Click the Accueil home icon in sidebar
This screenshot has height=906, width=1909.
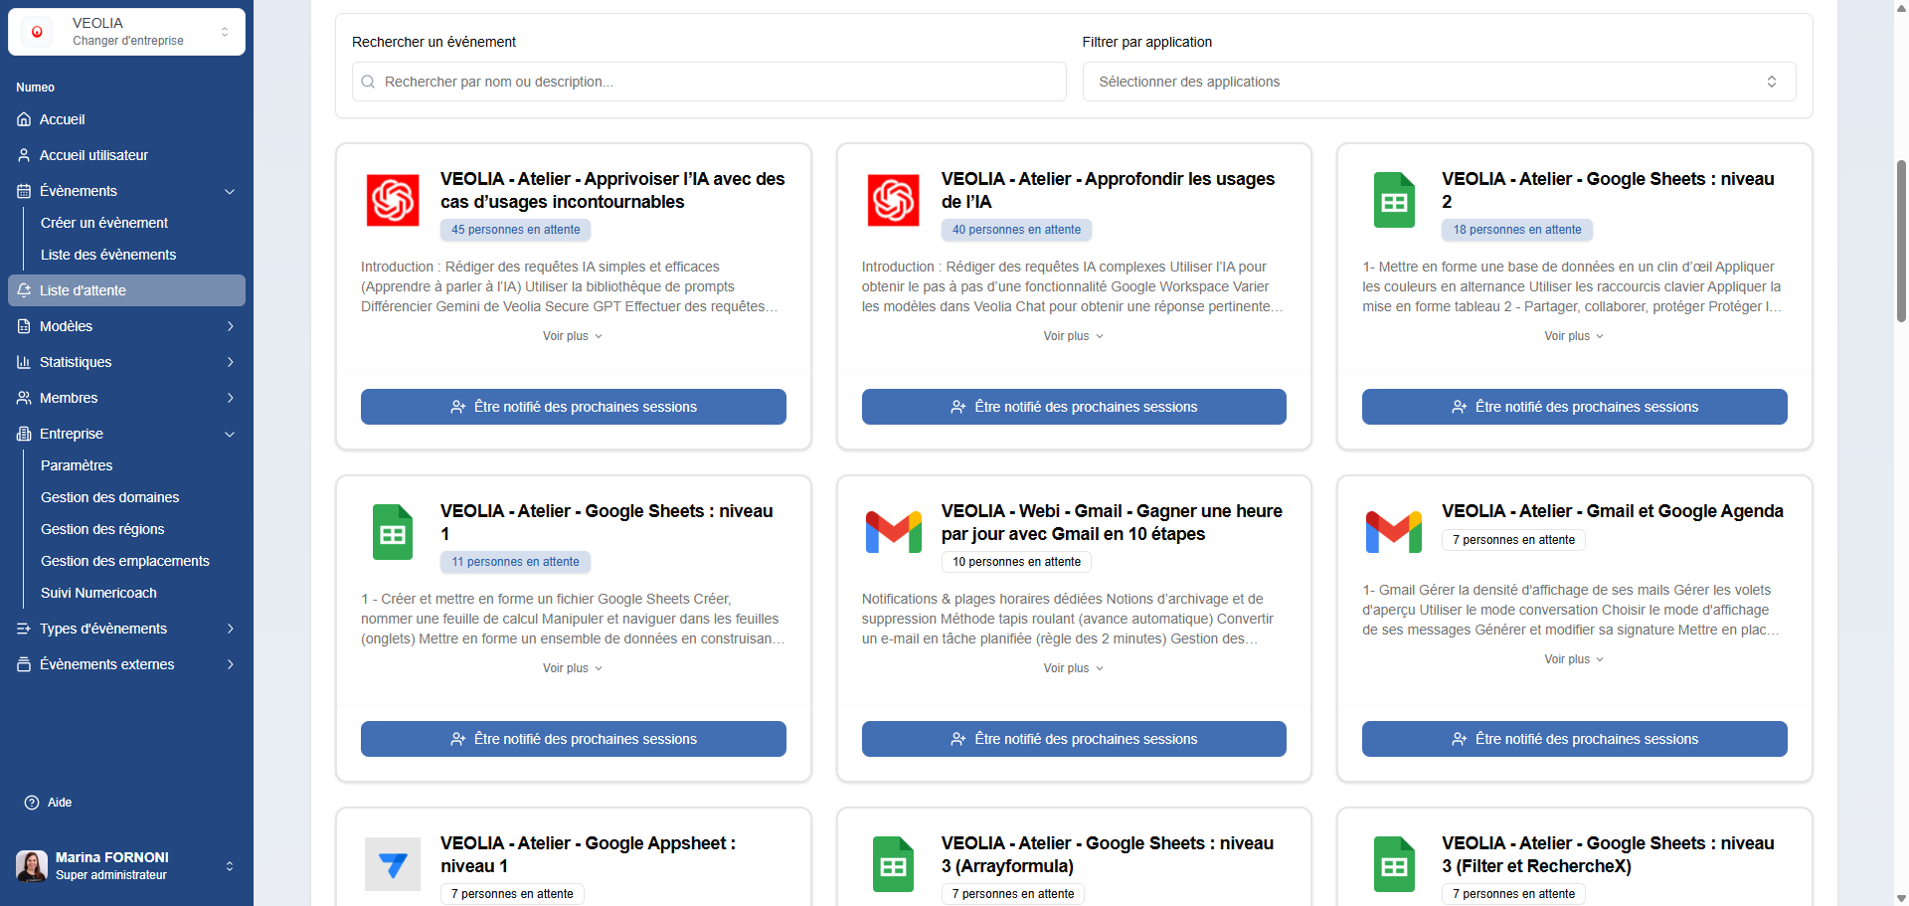pyautogui.click(x=24, y=119)
